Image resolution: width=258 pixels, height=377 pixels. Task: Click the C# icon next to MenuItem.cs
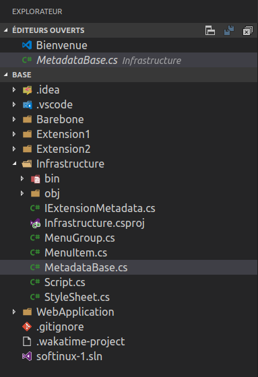(35, 252)
